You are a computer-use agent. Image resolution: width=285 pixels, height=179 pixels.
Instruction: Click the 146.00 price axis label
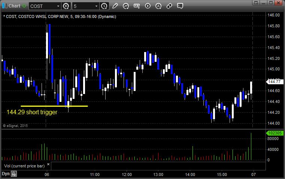pos(273,15)
